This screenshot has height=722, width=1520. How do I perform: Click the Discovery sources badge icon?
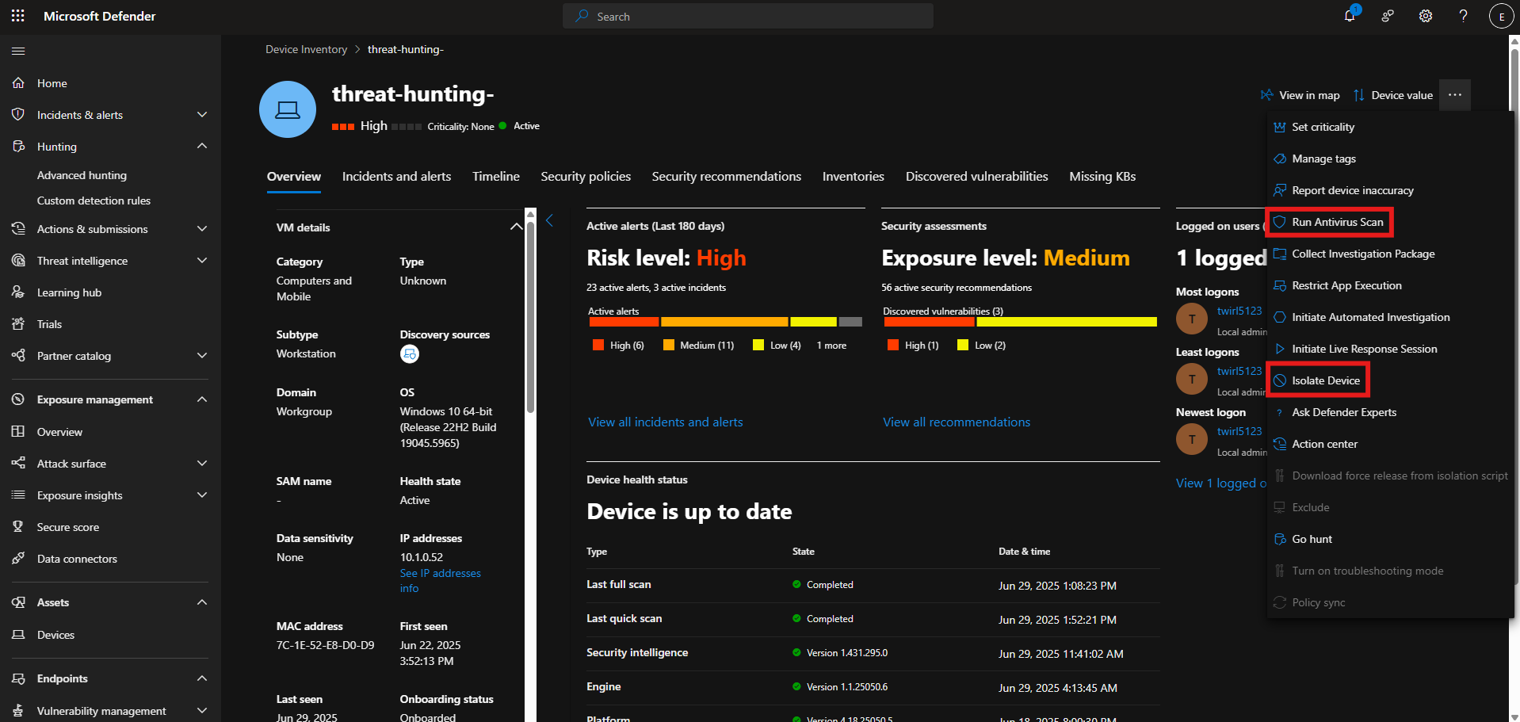click(410, 354)
